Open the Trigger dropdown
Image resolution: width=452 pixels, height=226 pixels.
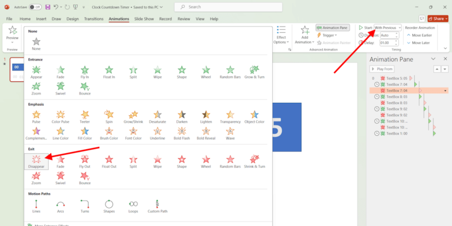pos(327,35)
